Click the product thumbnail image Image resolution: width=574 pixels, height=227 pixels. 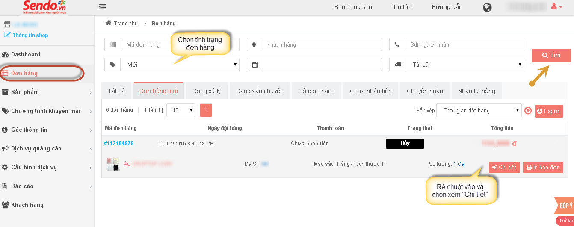(x=113, y=164)
